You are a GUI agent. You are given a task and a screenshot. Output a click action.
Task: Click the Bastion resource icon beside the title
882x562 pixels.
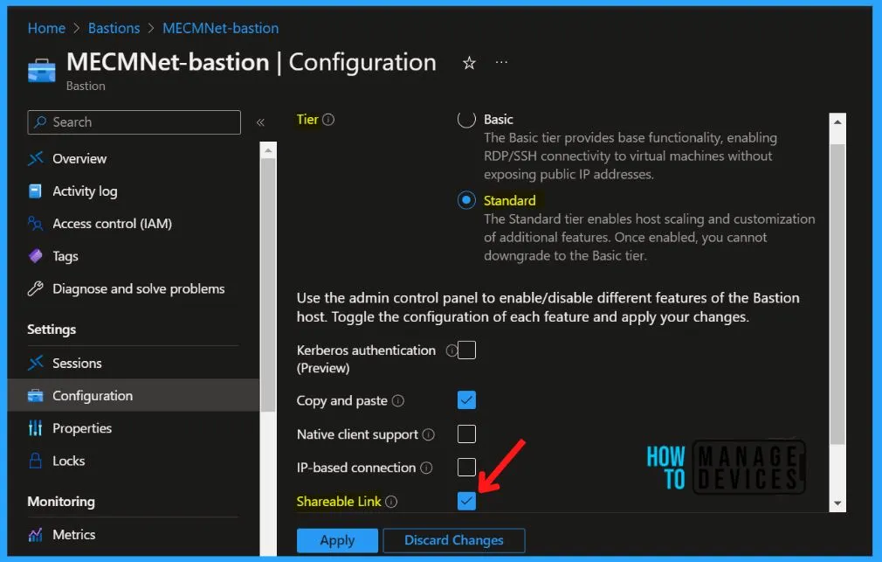click(42, 71)
